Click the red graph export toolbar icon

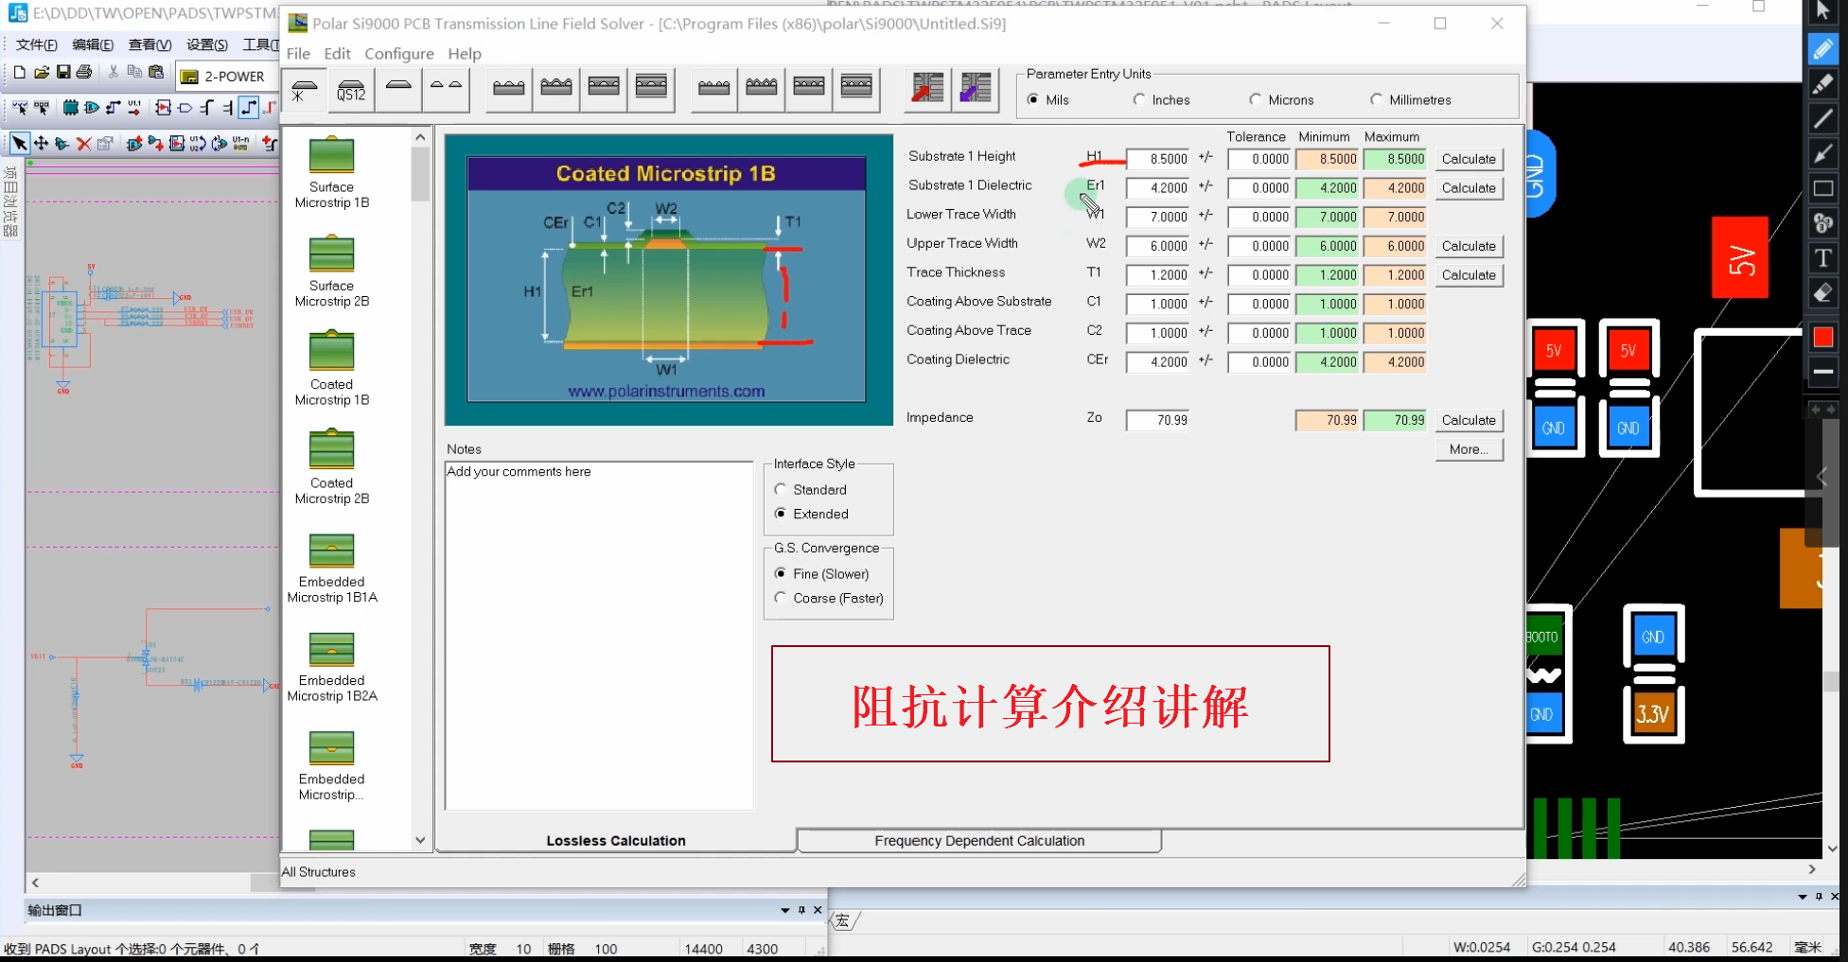(x=927, y=88)
